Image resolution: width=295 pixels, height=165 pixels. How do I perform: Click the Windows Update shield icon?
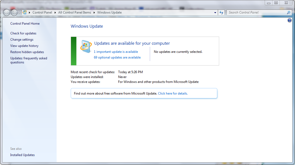click(86, 46)
